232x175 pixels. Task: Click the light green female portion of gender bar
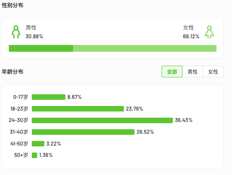[145, 48]
